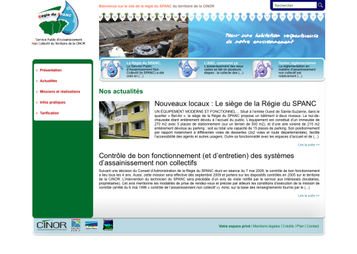Open the Présentation menu item
357x254 pixels.
(51, 70)
